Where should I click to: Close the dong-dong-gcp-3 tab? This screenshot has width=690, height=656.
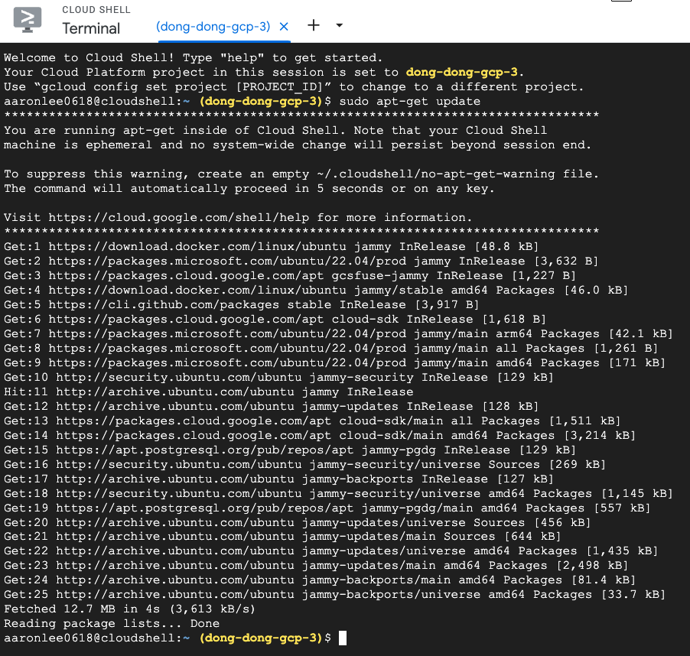click(284, 27)
